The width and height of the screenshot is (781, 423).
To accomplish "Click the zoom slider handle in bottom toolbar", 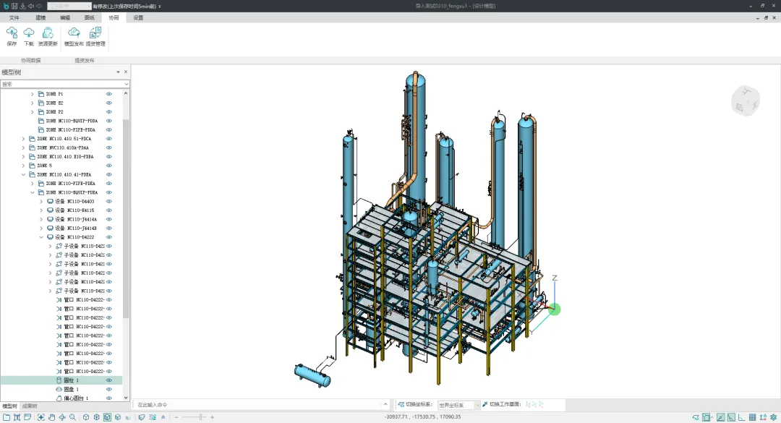I will tap(201, 417).
